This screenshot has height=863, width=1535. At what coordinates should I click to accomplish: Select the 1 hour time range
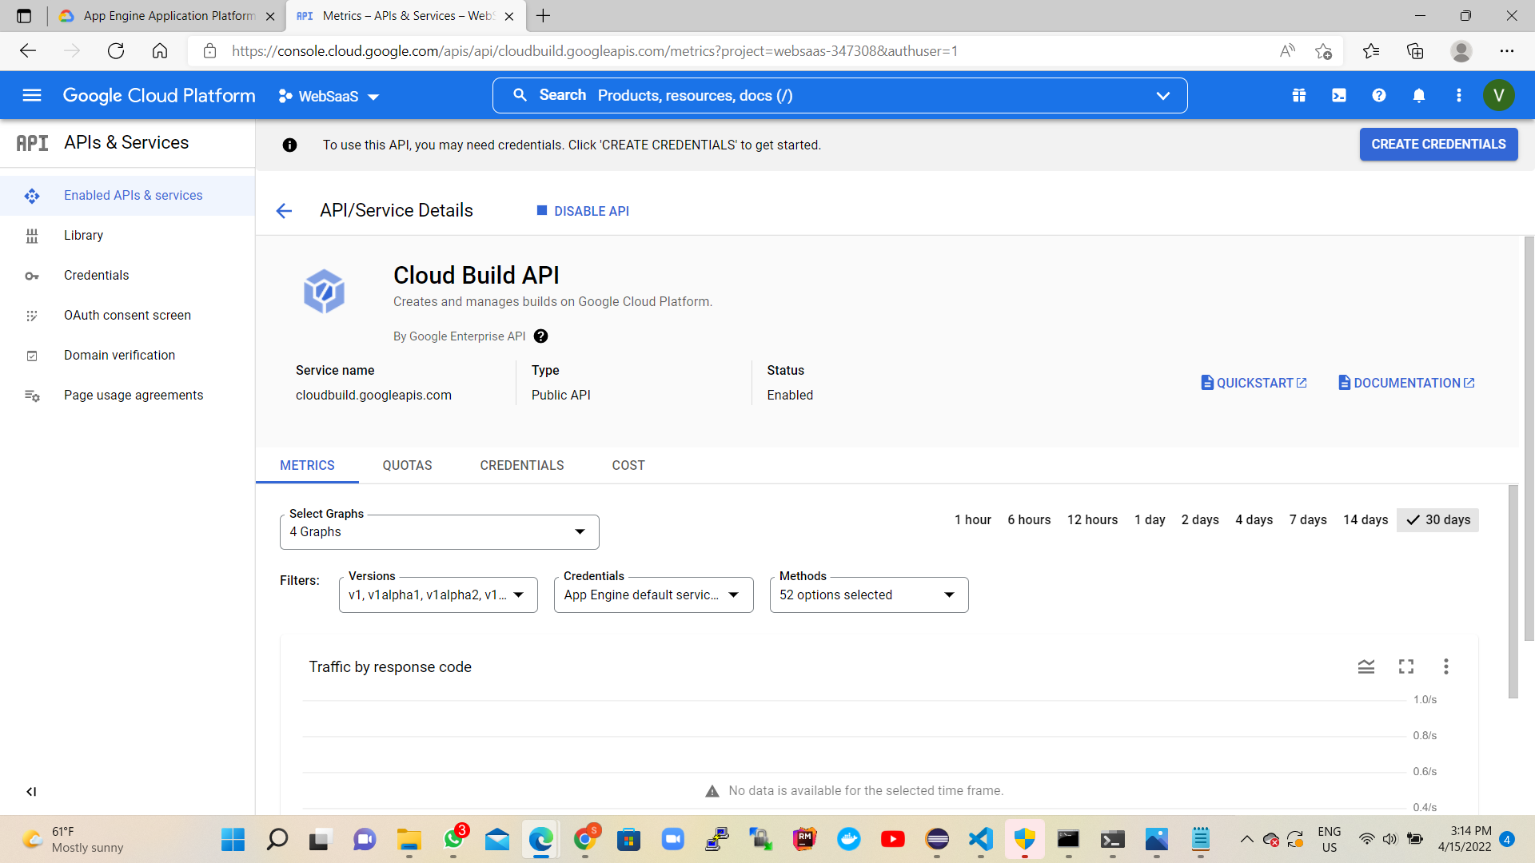click(x=972, y=520)
